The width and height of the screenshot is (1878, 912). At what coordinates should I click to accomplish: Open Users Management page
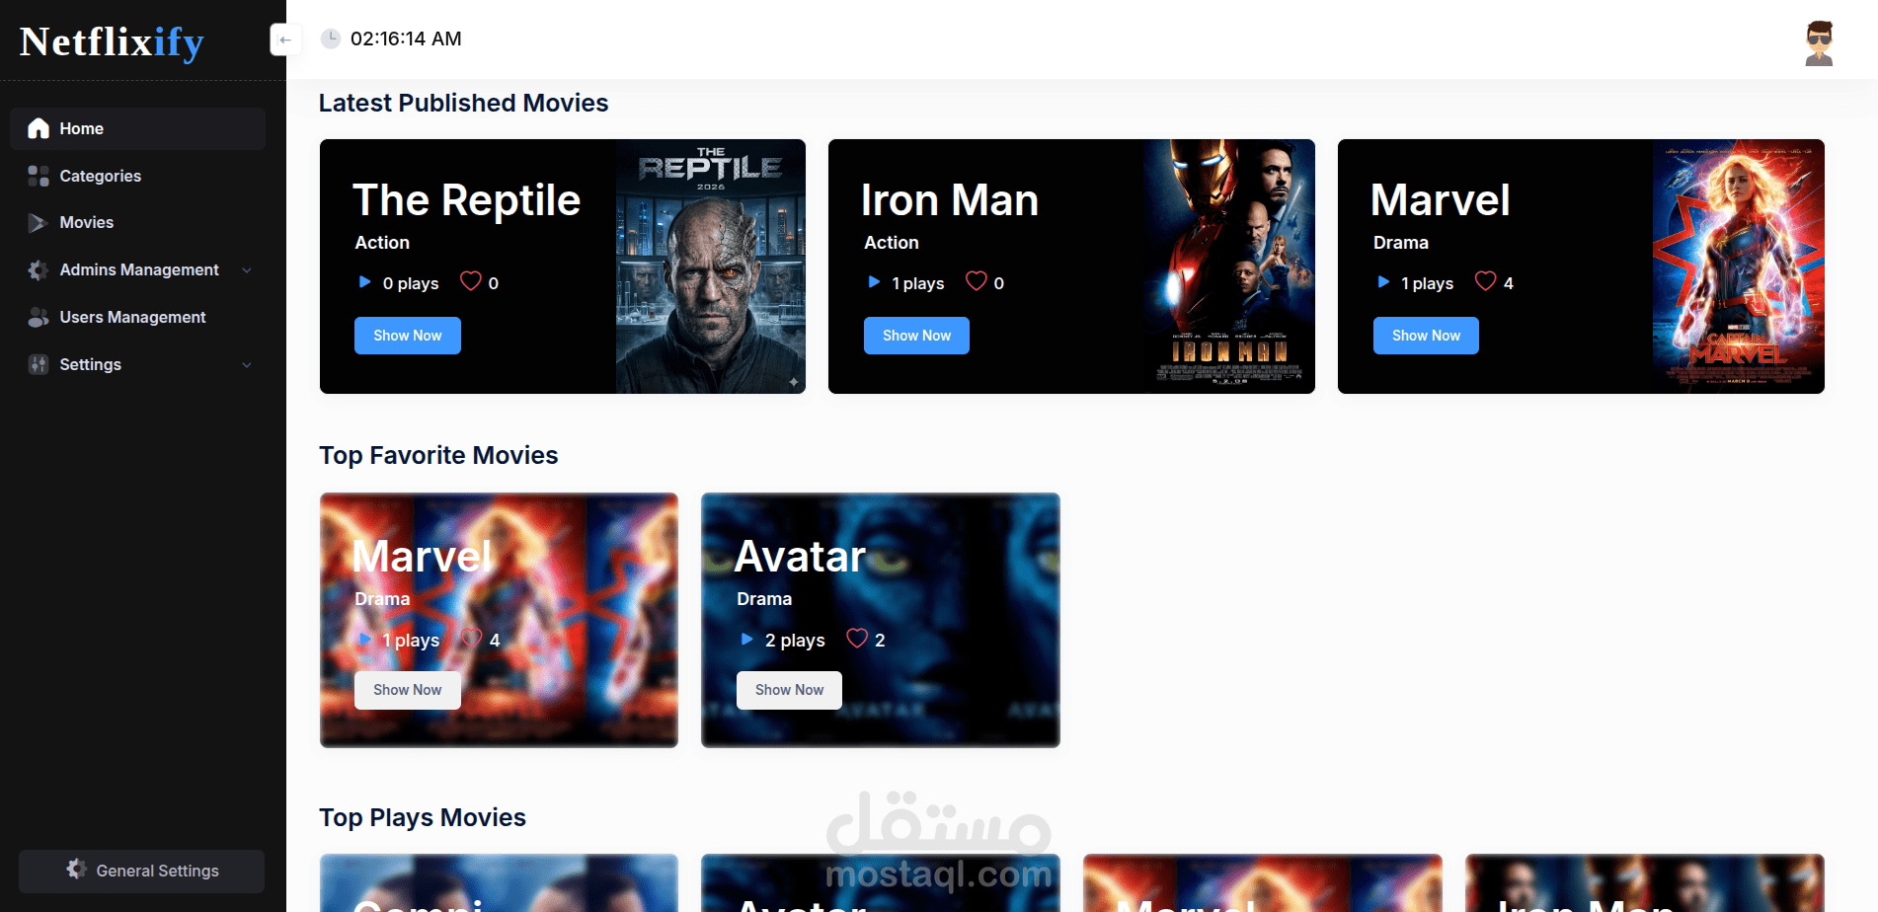tap(137, 317)
